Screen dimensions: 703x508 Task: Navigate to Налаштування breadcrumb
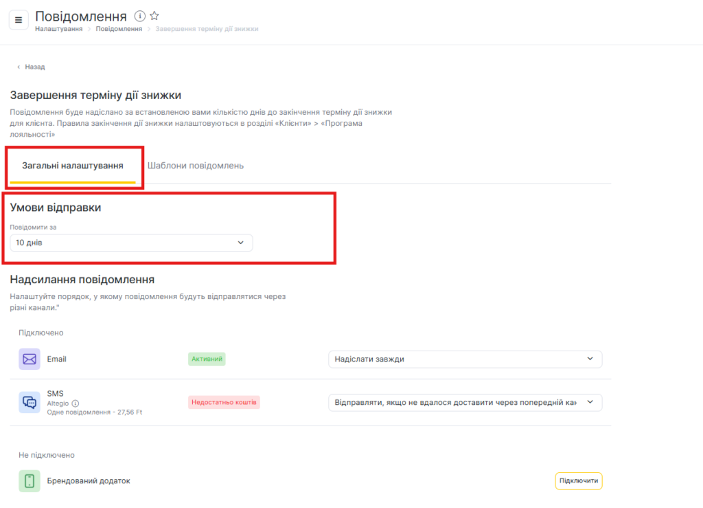click(x=59, y=29)
